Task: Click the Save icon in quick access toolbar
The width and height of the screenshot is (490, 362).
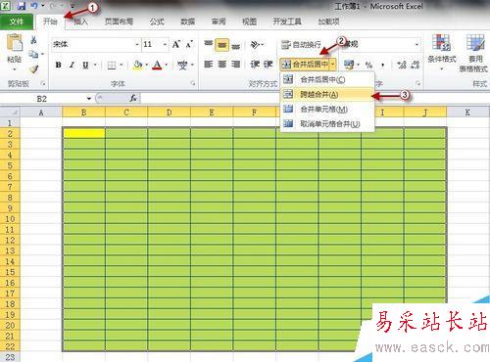Action: (x=21, y=6)
